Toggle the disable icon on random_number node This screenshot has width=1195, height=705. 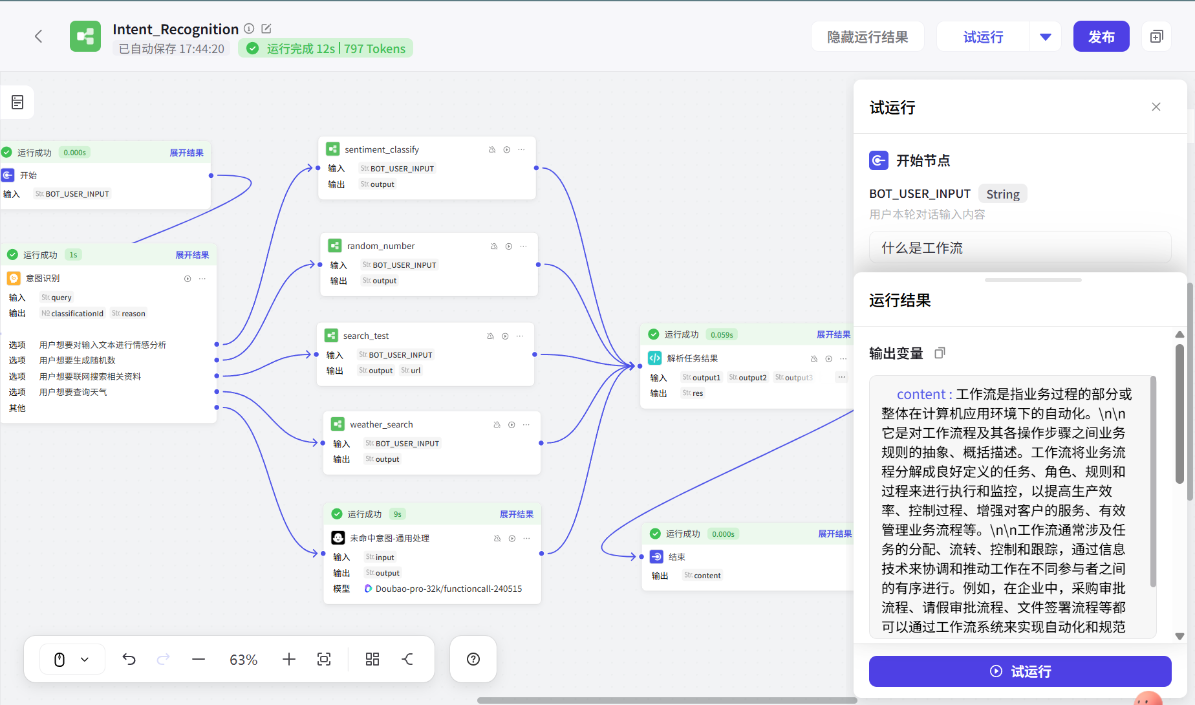pyautogui.click(x=494, y=246)
